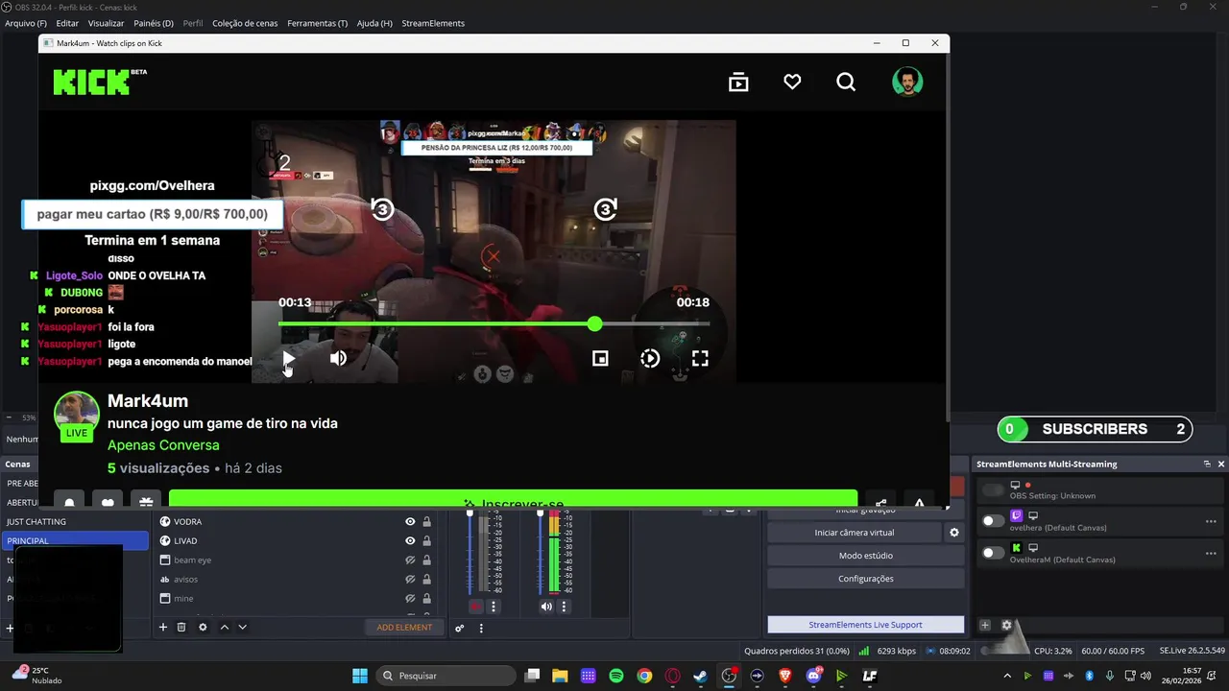Click Modo estúdio button
1229x691 pixels.
[x=865, y=555]
